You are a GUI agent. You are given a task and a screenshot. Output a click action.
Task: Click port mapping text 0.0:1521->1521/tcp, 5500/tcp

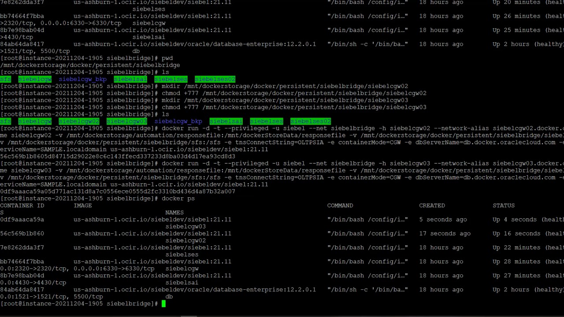[52, 297]
